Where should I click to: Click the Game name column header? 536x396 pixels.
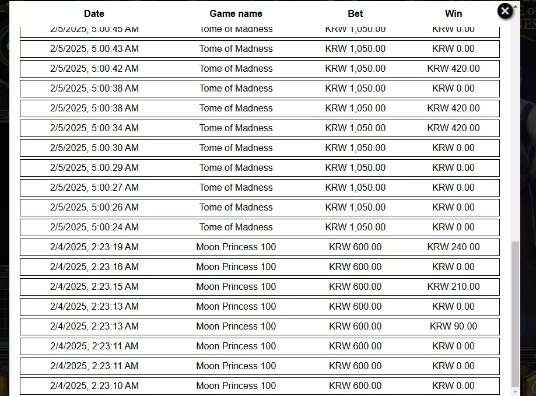tap(236, 13)
